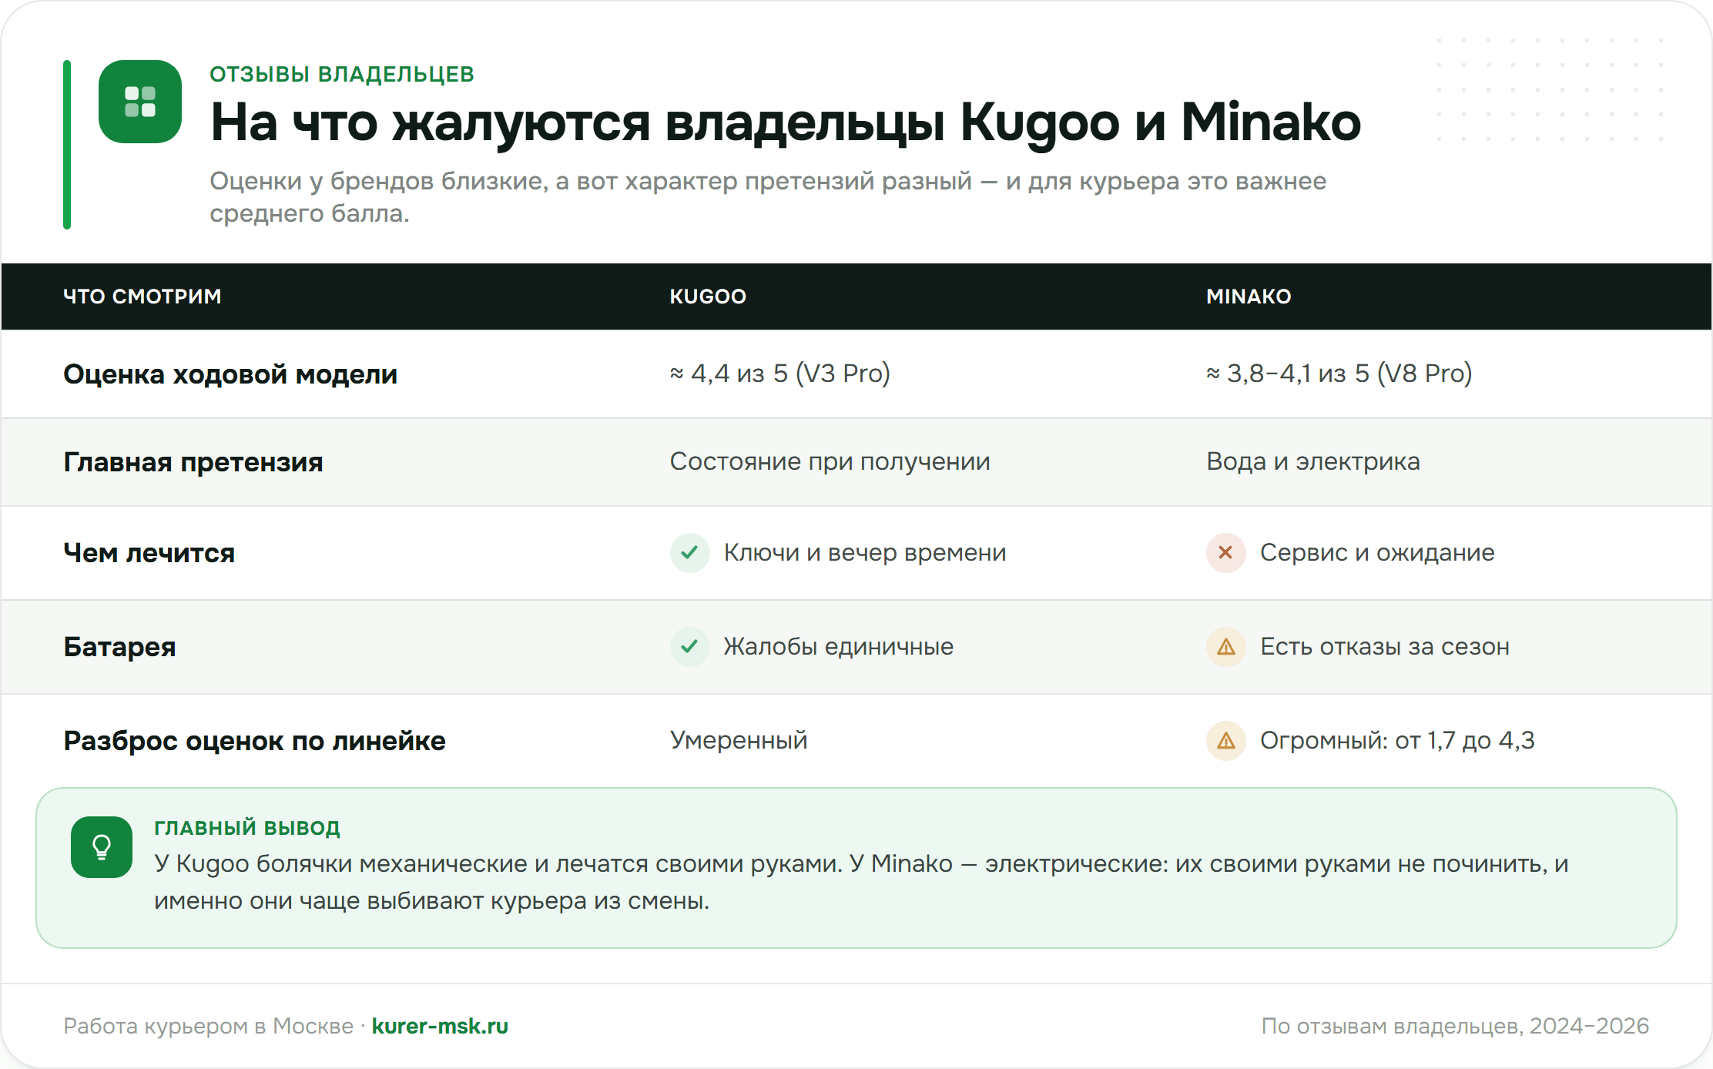The width and height of the screenshot is (1713, 1069).
Task: Click the warning icon beside Есть отказы за сезон
Action: click(x=1225, y=647)
